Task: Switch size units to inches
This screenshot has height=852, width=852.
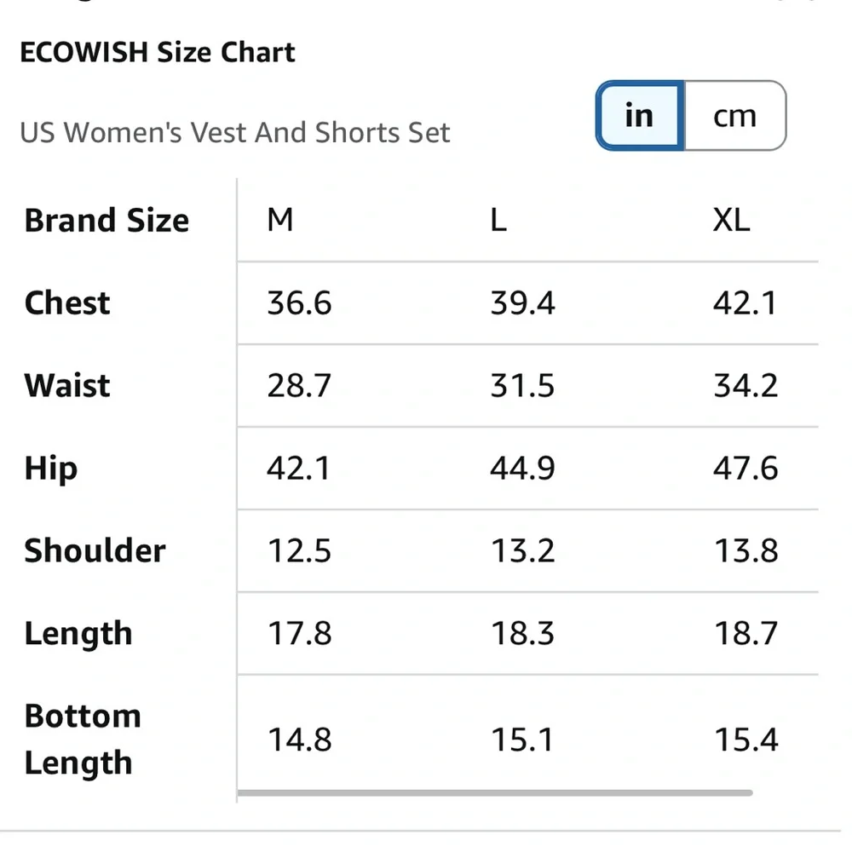Action: [x=640, y=116]
